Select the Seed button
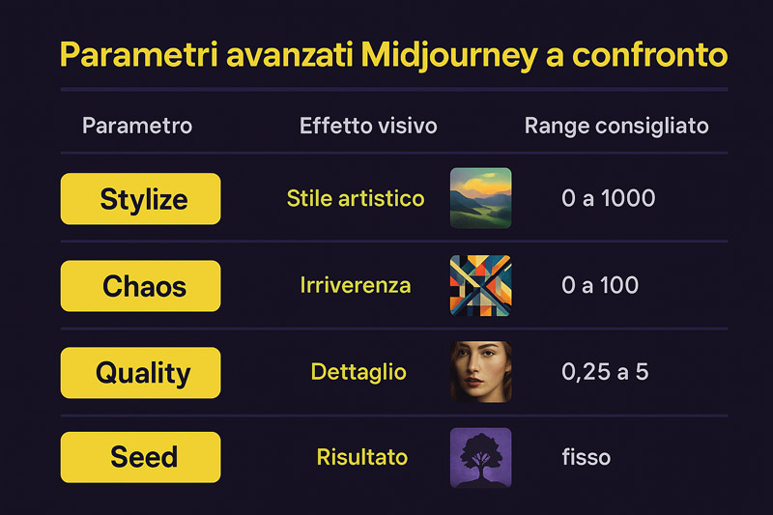 tap(140, 457)
